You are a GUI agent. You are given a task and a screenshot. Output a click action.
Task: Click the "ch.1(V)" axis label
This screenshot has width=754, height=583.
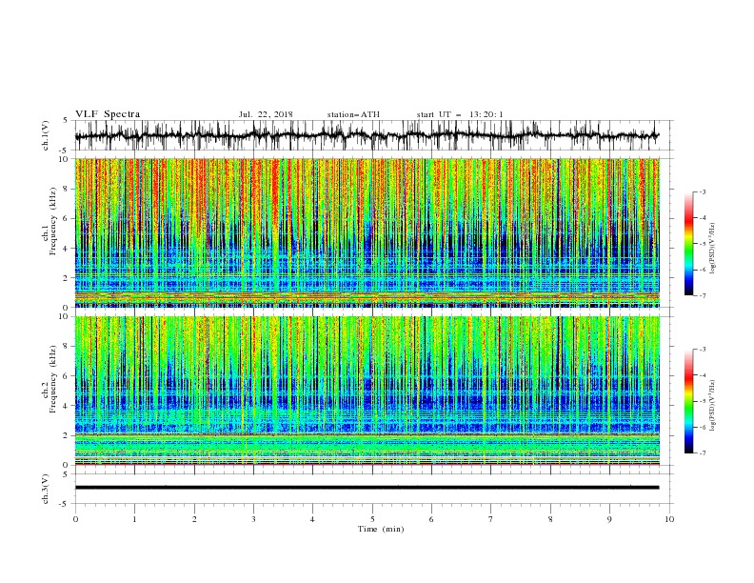46,135
